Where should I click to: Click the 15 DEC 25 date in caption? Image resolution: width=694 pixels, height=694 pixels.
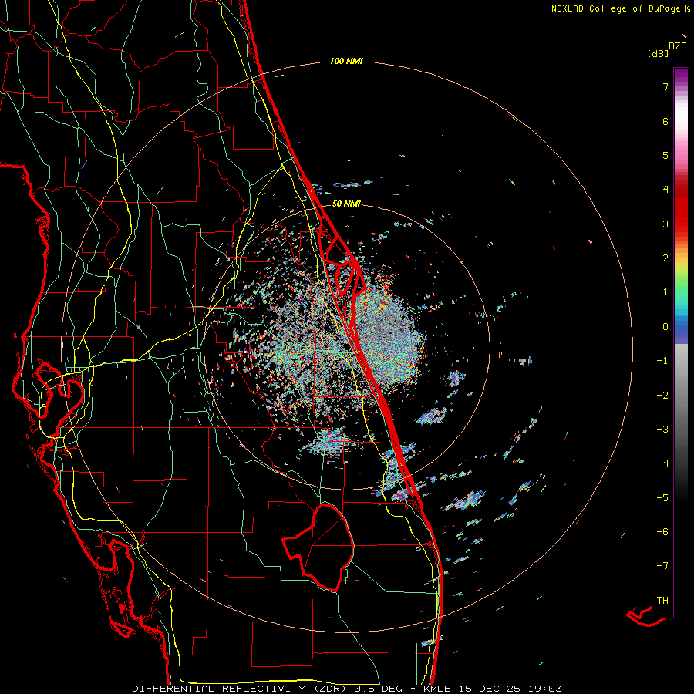(x=490, y=689)
